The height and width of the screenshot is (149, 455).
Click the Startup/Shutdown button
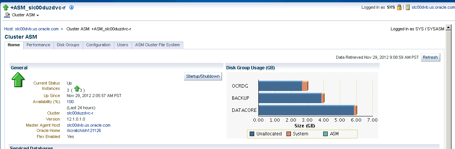click(203, 76)
